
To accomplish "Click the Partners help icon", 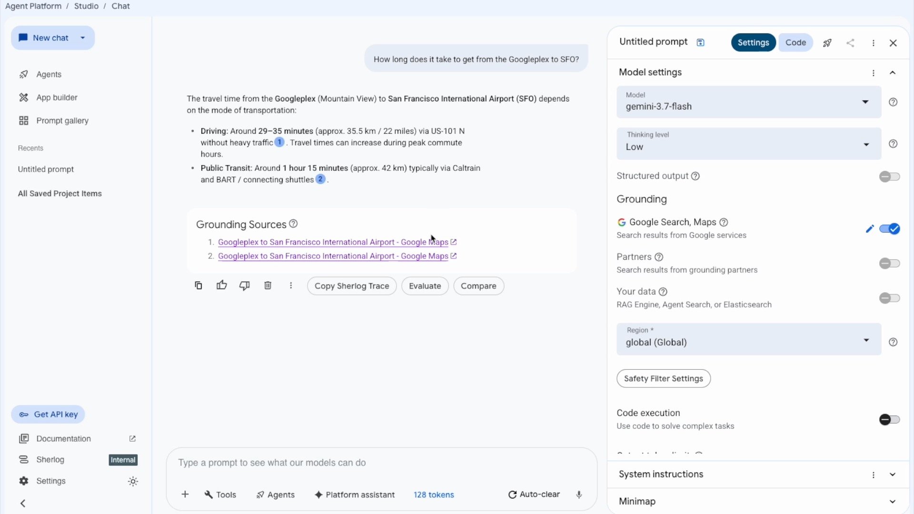I will (x=659, y=257).
